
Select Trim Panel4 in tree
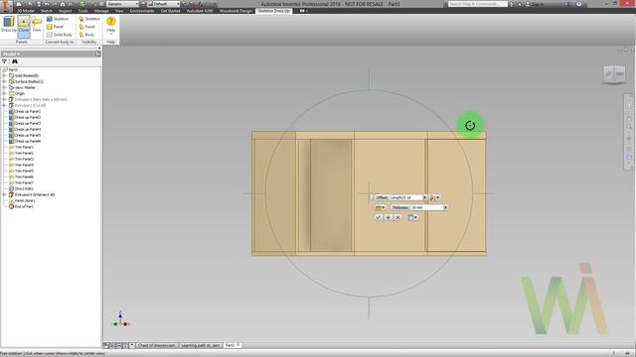pos(21,166)
